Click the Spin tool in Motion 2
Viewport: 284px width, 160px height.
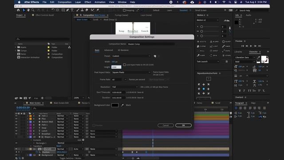pyautogui.click(x=214, y=55)
